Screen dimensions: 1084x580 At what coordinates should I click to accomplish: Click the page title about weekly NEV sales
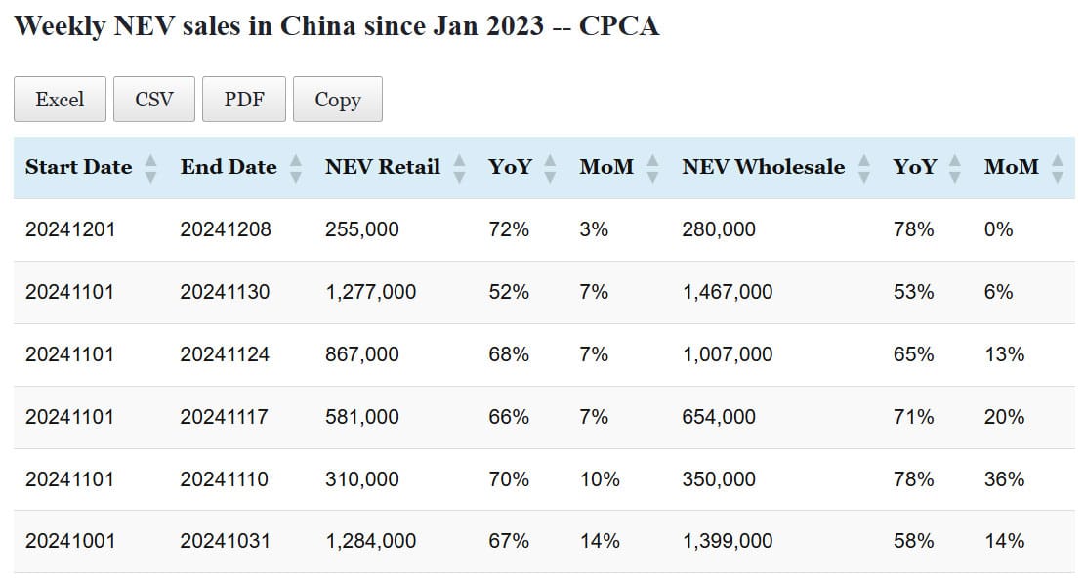[x=337, y=26]
